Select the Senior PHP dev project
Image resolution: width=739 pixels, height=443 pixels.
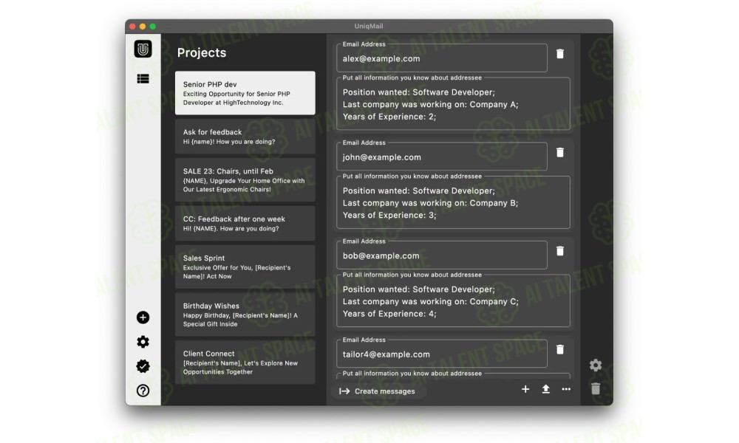(245, 93)
